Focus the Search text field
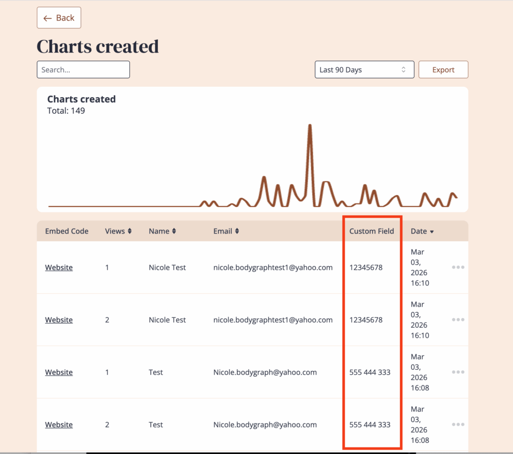The image size is (513, 454). pos(83,70)
